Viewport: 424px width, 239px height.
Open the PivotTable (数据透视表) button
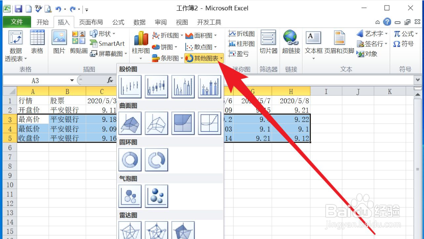(x=16, y=46)
